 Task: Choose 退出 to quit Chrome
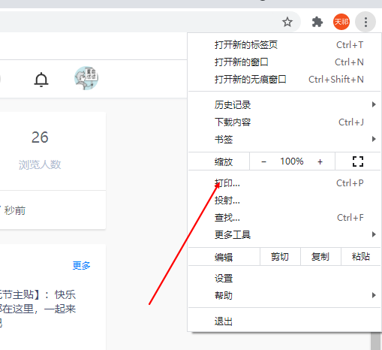pyautogui.click(x=284, y=321)
